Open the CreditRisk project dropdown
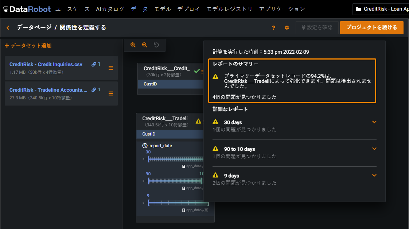The image size is (409, 229). click(381, 9)
